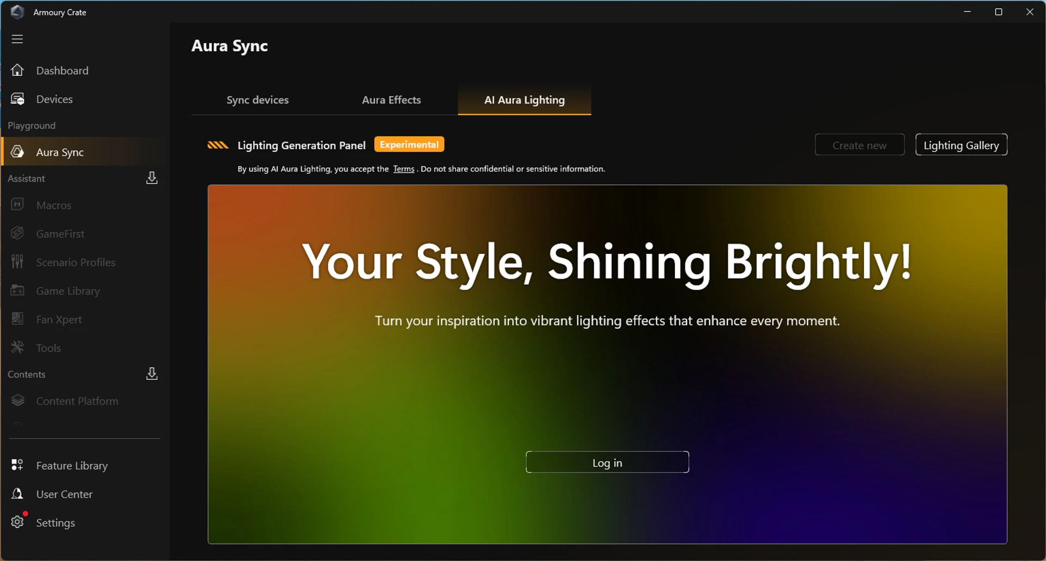Click the Aura Sync icon in sidebar

click(17, 152)
